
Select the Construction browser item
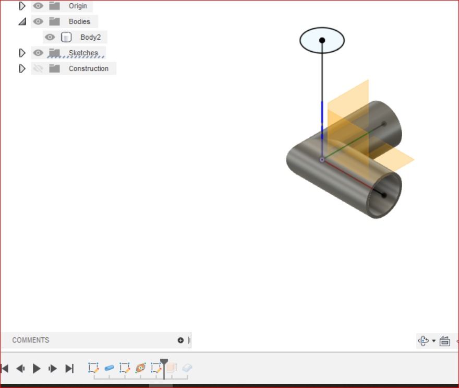click(x=88, y=68)
